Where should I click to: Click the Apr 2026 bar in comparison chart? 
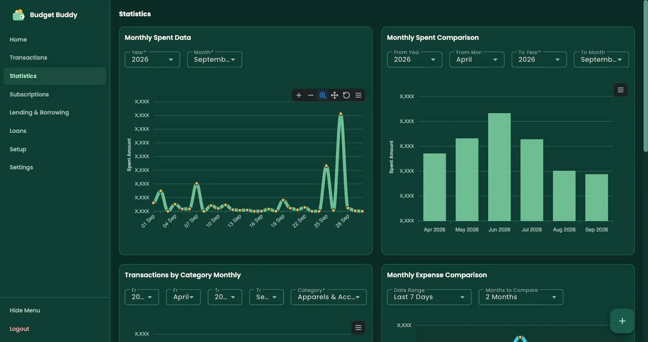tap(435, 187)
